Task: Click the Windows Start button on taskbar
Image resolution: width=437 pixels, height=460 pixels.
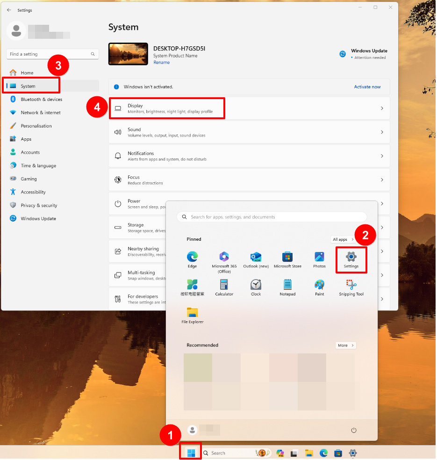Action: point(192,453)
